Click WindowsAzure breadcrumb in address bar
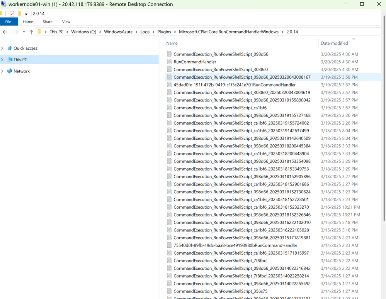Viewport: 386px width, 299px height. [118, 32]
